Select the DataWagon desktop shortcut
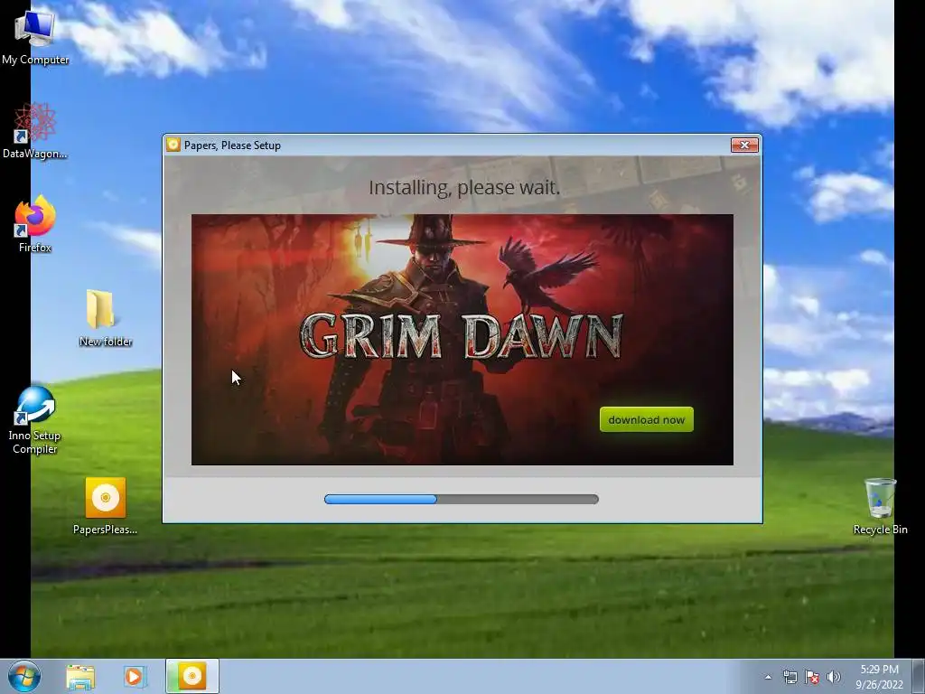The height and width of the screenshot is (694, 925). [x=34, y=131]
